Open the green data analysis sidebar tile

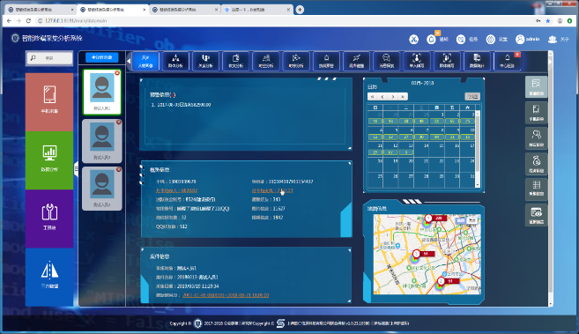49,160
